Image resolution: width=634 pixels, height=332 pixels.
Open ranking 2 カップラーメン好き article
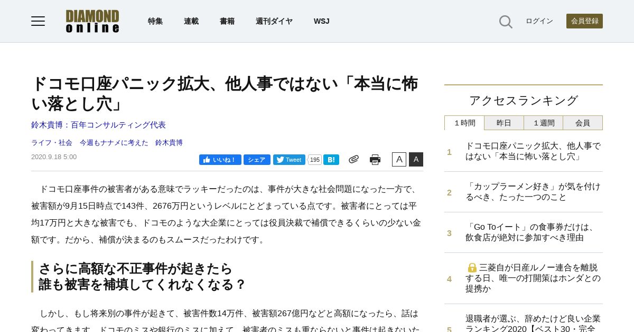pyautogui.click(x=533, y=192)
